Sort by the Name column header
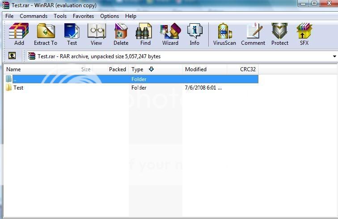 click(30, 69)
